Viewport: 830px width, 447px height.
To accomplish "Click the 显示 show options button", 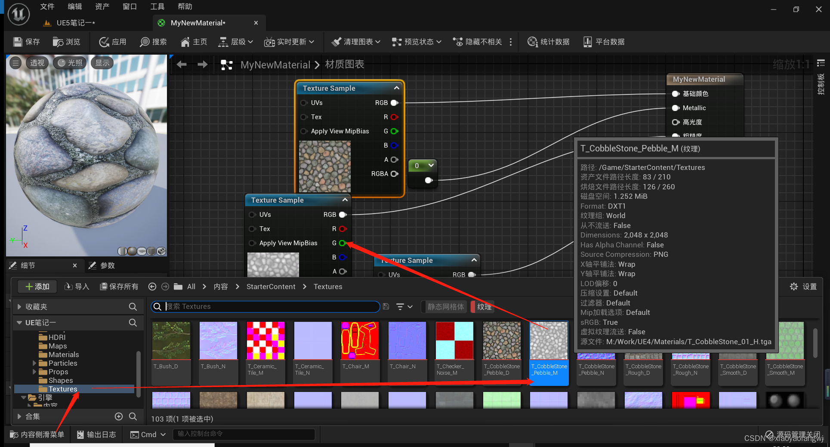I will 102,63.
